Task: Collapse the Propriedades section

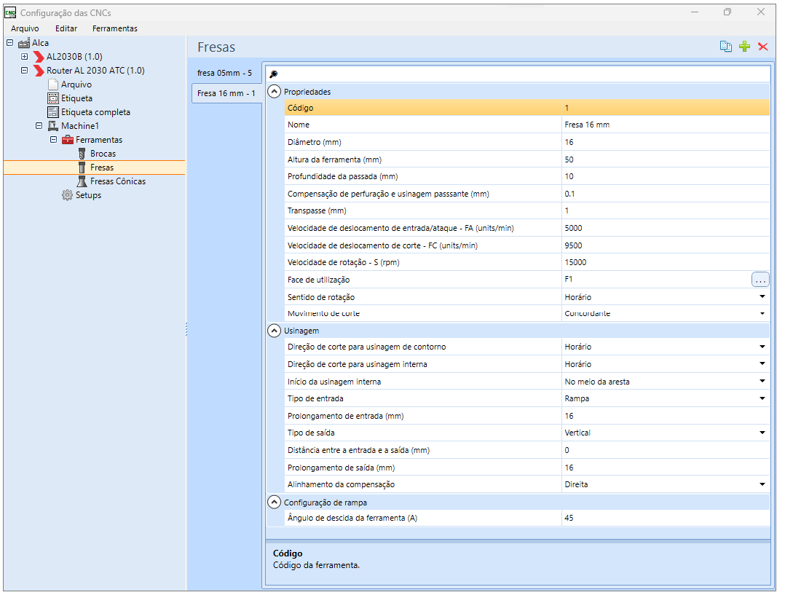Action: click(275, 92)
